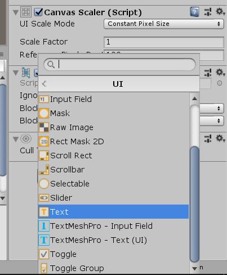Image resolution: width=227 pixels, height=275 pixels.
Task: Click the Scroll Rect component icon
Action: tap(44, 156)
